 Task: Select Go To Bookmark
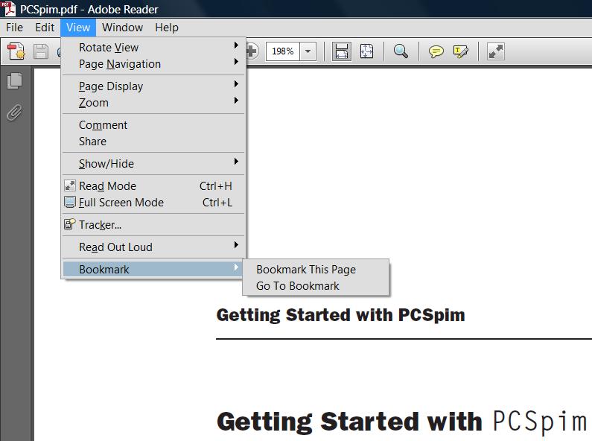(x=316, y=286)
